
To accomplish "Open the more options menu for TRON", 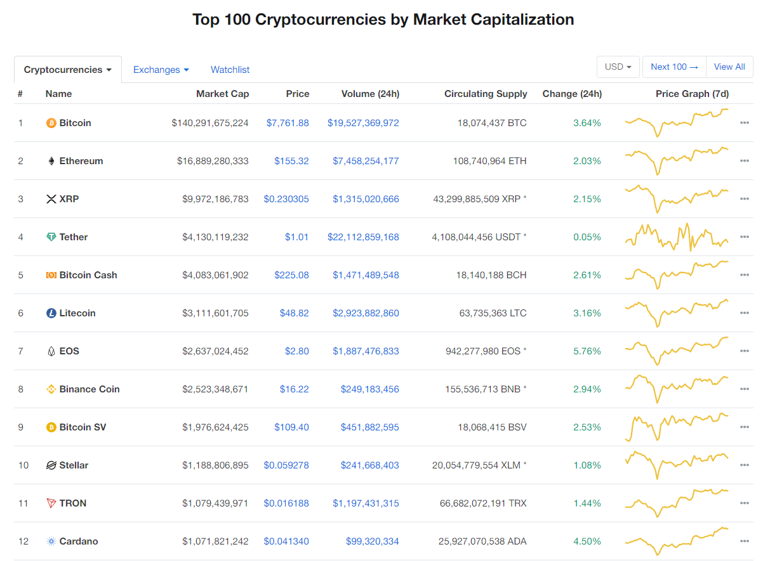I will click(745, 503).
